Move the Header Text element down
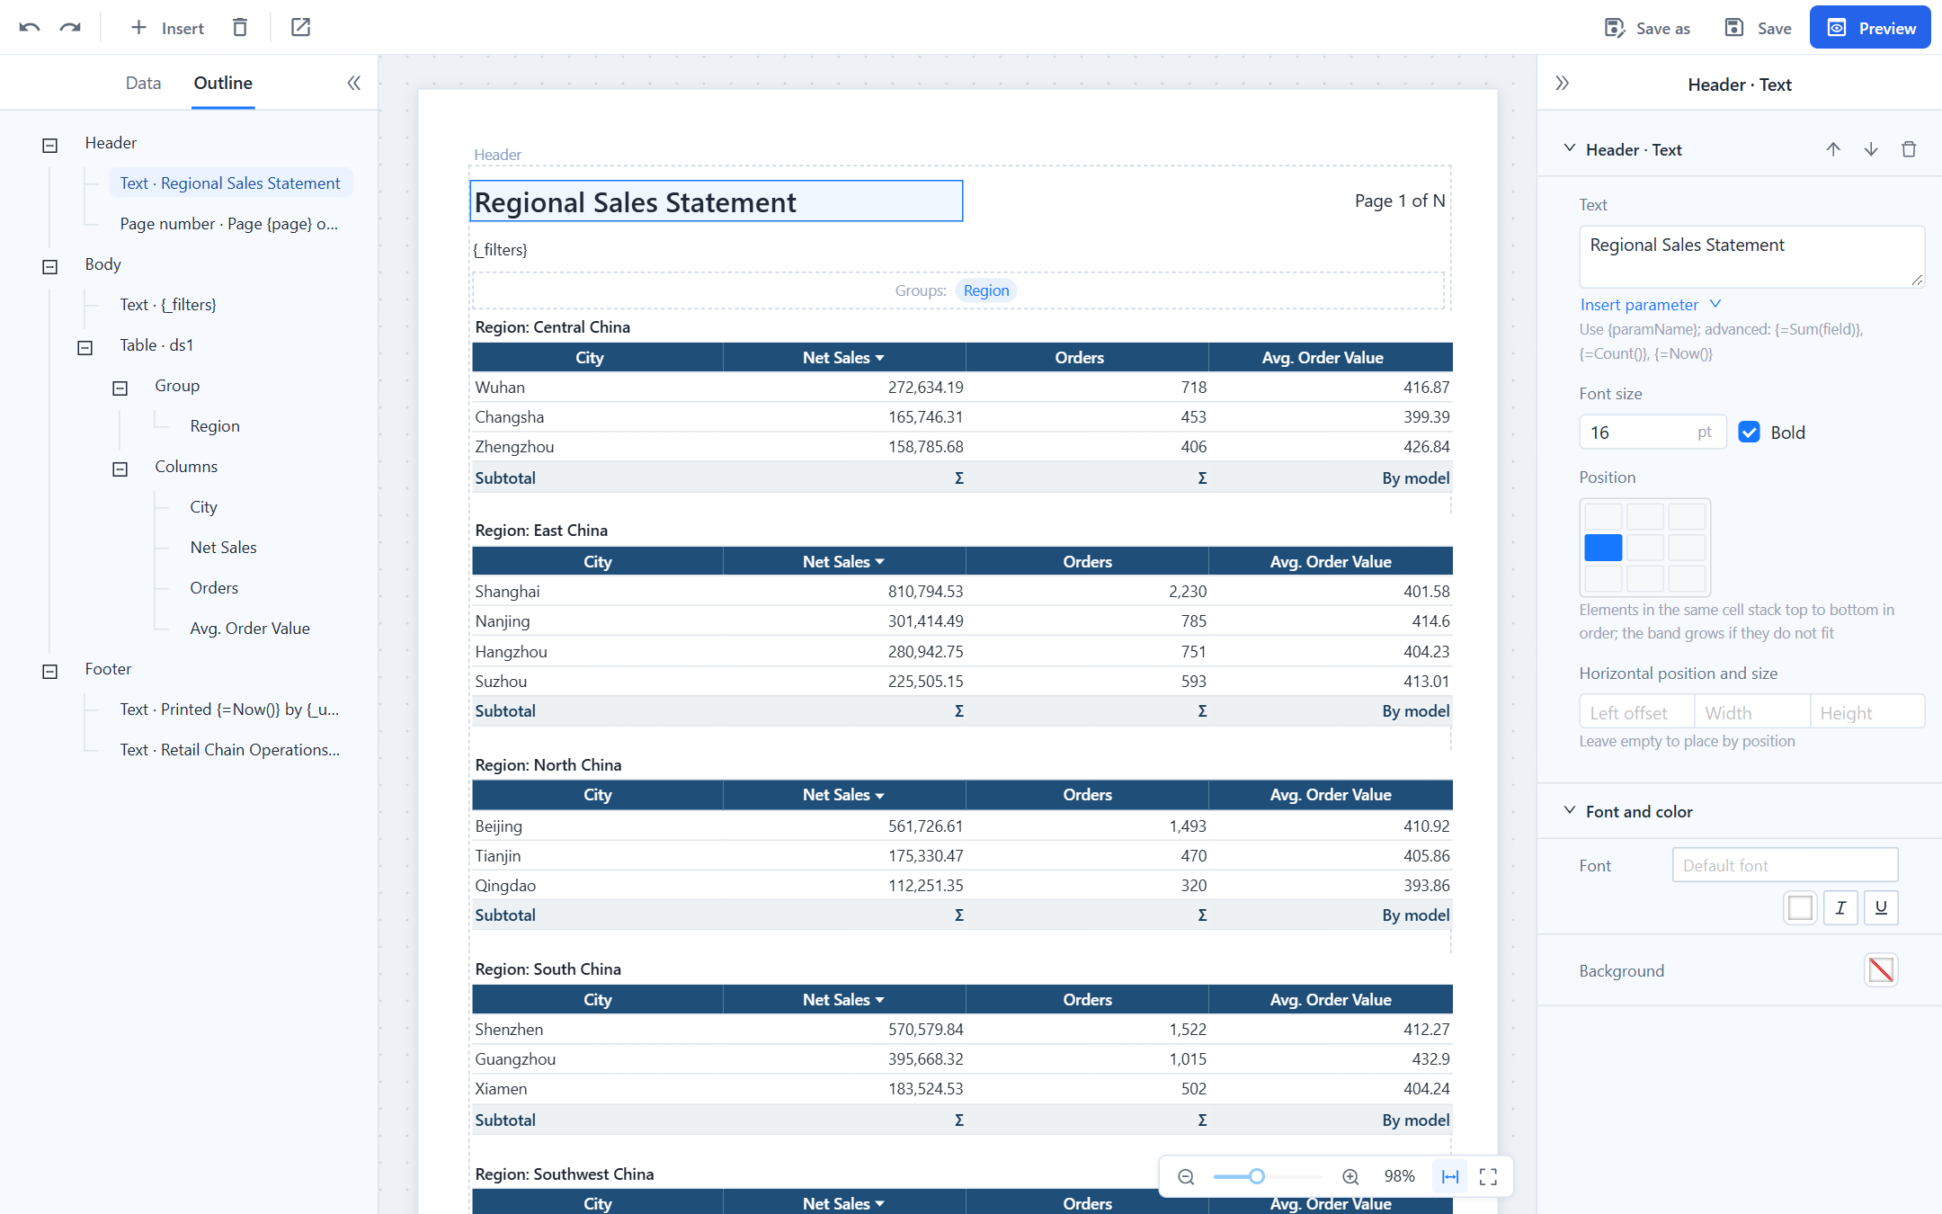Screen dimensions: 1942x1214 [x=1871, y=149]
